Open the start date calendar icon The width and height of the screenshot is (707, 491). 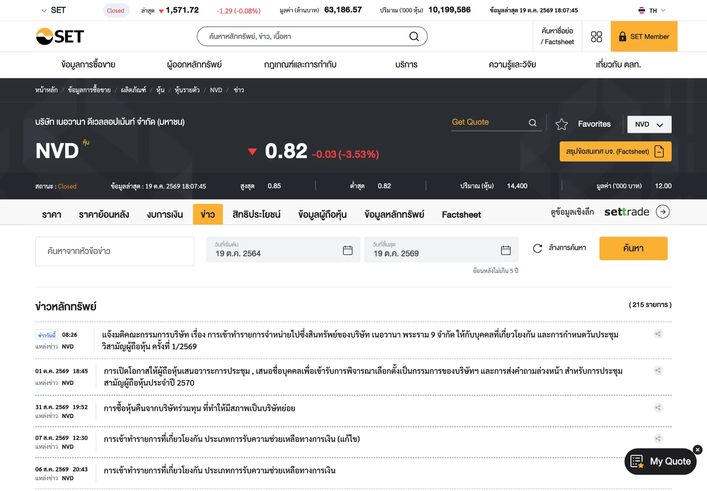tap(348, 250)
